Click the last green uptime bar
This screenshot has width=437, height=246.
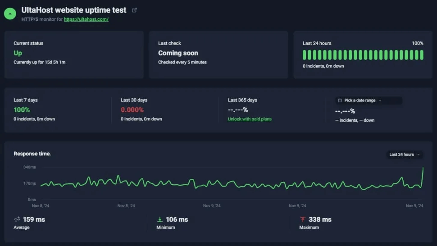(x=422, y=55)
